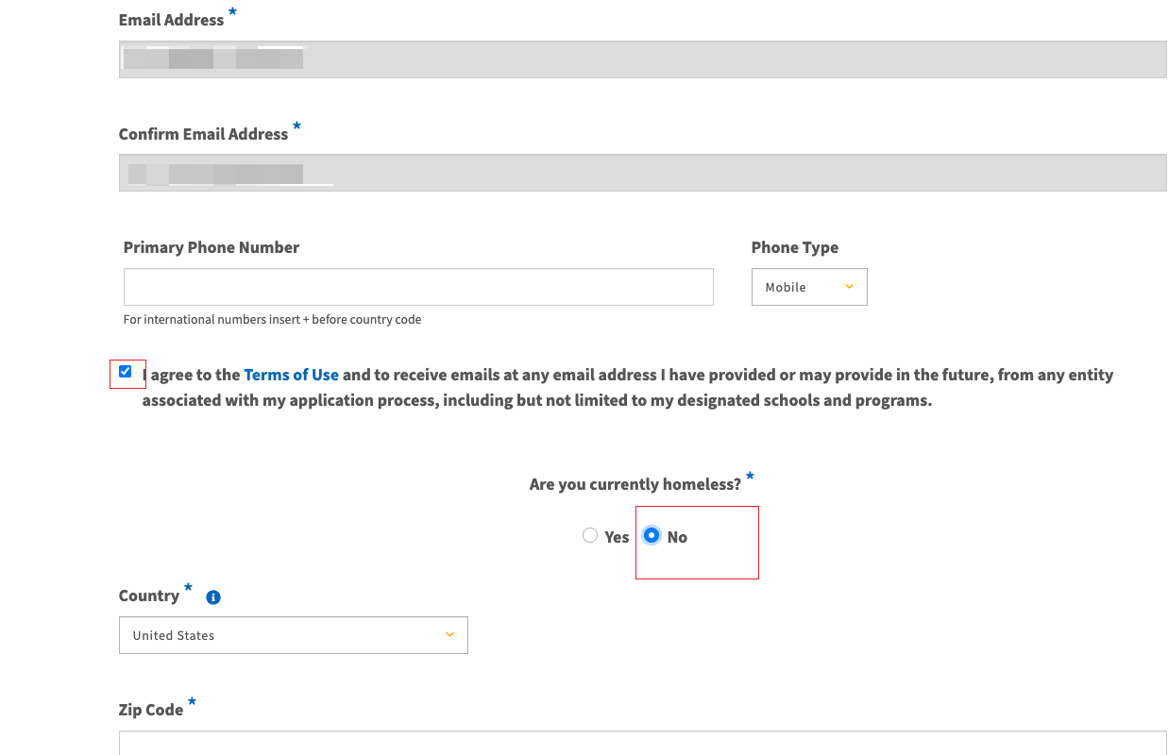Click the 'Are you currently homeless?' question text
Viewport: 1168px width, 755px height.
[635, 484]
